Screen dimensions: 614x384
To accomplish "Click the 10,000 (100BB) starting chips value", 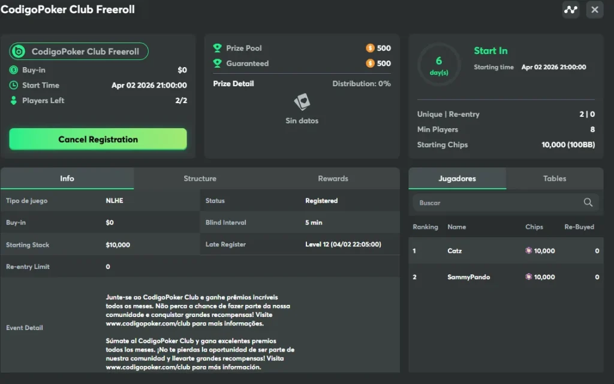I will tap(568, 145).
